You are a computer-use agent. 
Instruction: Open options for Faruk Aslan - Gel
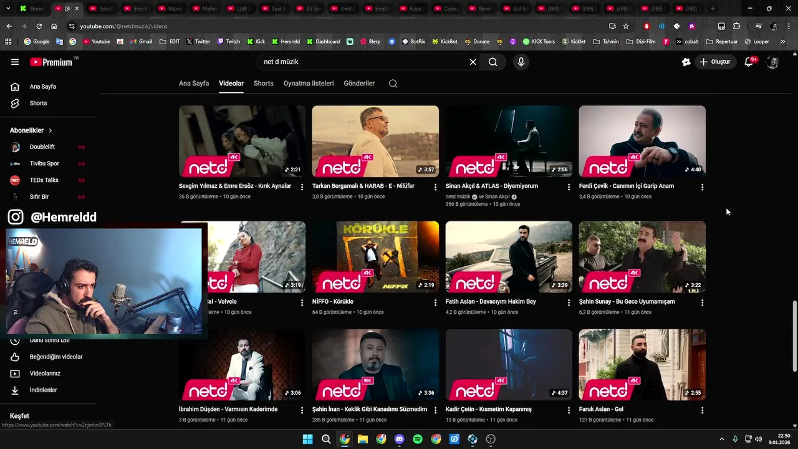tap(702, 410)
